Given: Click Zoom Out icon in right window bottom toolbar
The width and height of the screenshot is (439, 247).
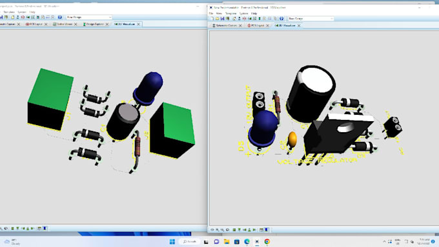Looking at the screenshot, I should (222, 230).
